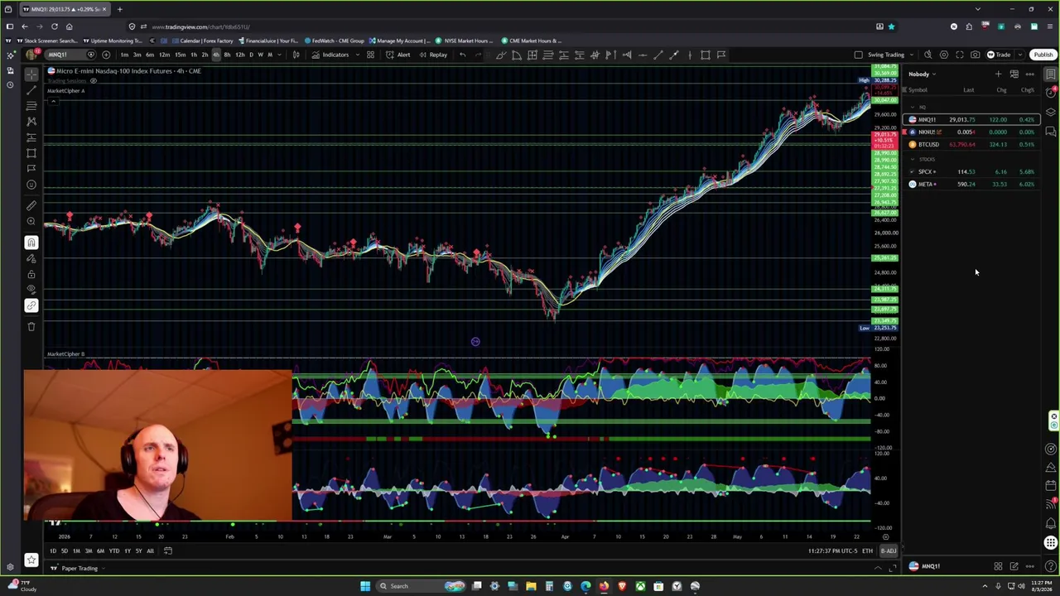Select the YTD date range
The image size is (1060, 596).
[113, 550]
